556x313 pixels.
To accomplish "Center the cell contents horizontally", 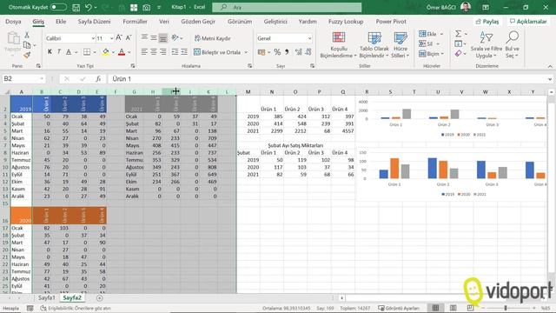I will [154, 52].
